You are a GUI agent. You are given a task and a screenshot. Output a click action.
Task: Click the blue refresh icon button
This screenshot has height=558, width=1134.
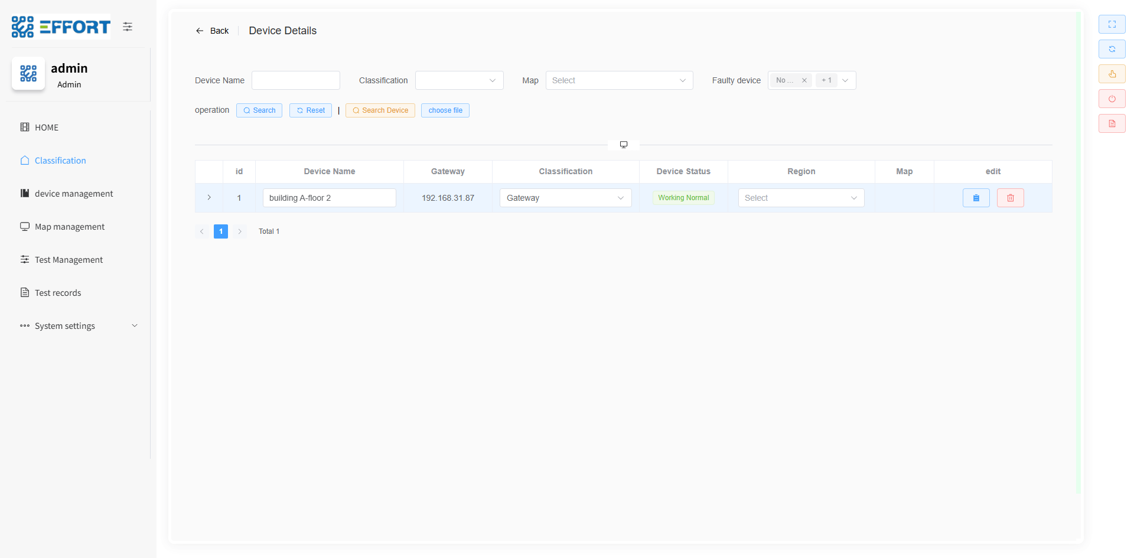1112,49
